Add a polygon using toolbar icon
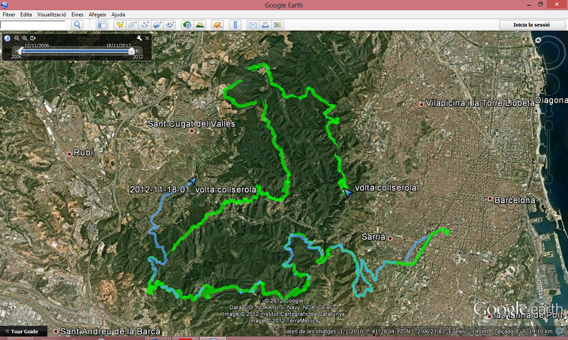568x340 pixels. 132,25
